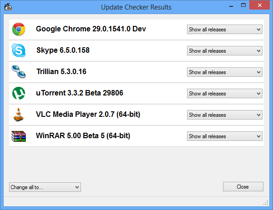Click the Skype logo icon
273x210 pixels.
18,51
